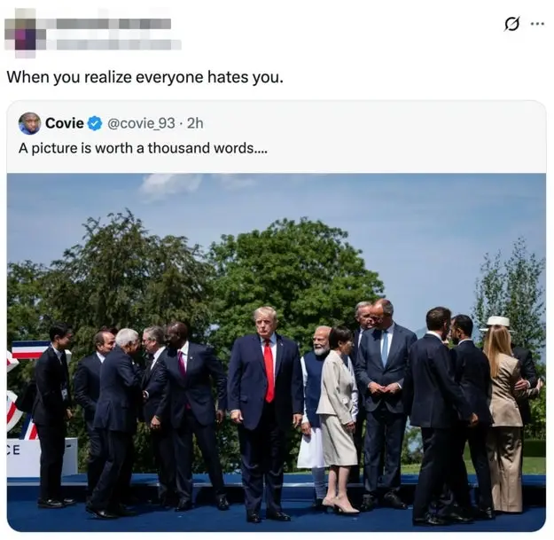Click the Grok slashed-circle icon
The image size is (554, 540).
point(511,25)
